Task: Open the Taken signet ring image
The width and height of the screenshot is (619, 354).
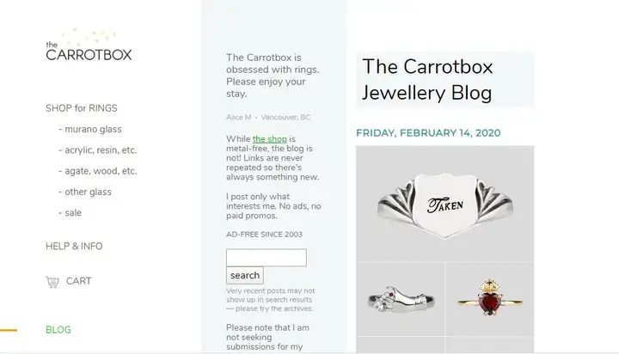Action: 445,204
